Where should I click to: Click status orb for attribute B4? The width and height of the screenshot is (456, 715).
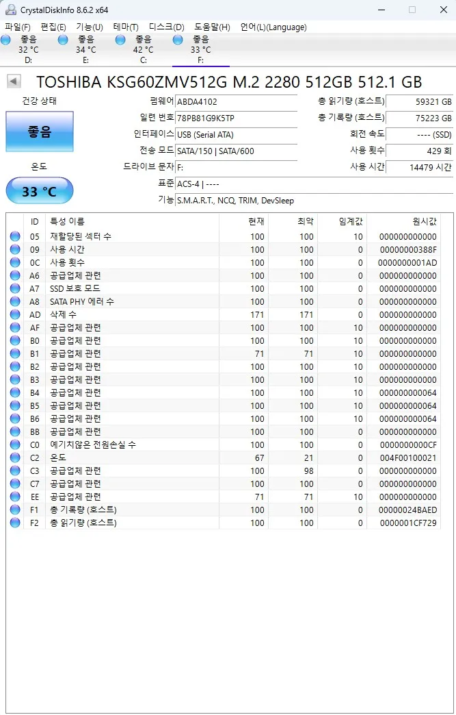(15, 392)
